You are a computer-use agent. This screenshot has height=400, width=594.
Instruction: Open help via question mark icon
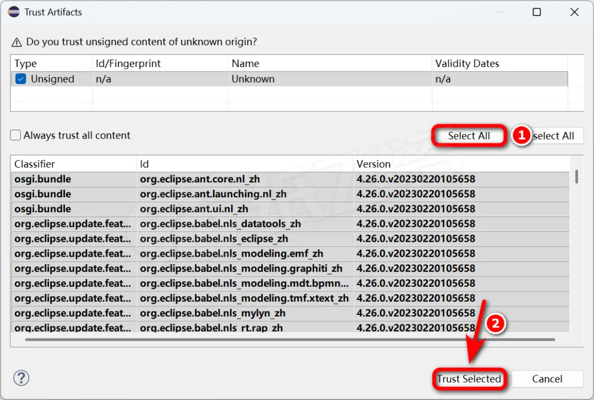click(x=21, y=377)
